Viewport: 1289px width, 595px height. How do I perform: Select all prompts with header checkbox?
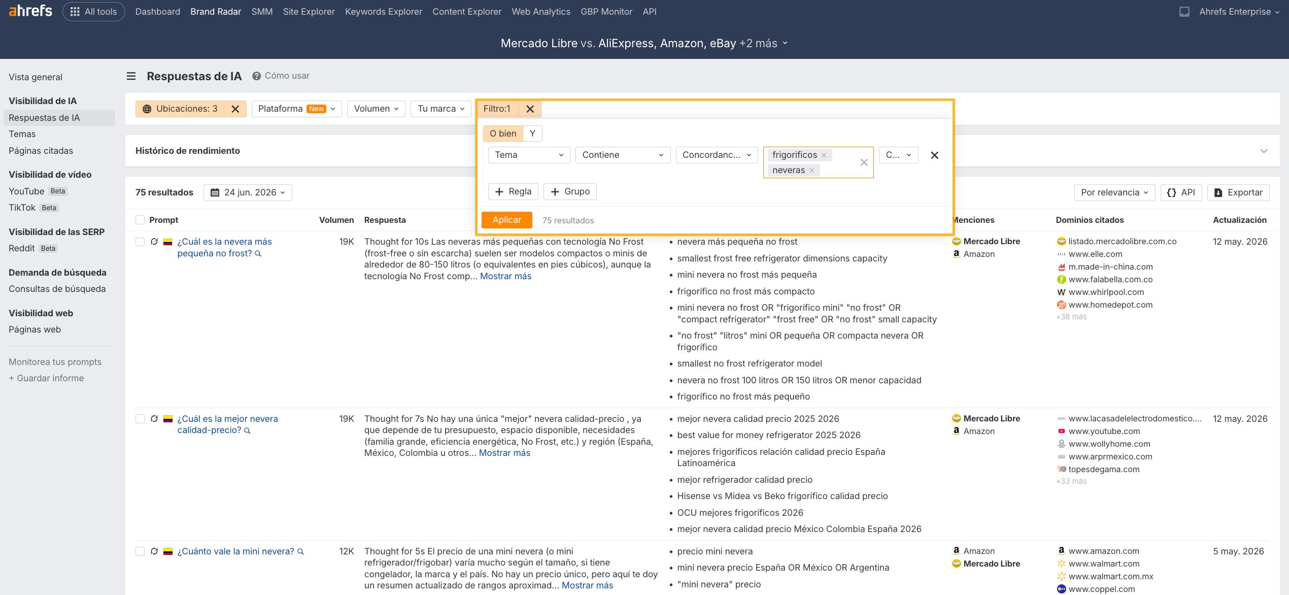(x=140, y=220)
